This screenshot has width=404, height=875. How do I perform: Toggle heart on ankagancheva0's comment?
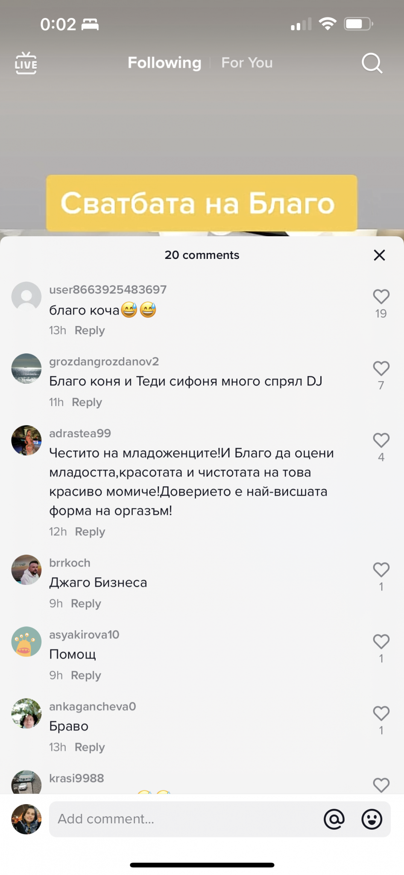(381, 713)
